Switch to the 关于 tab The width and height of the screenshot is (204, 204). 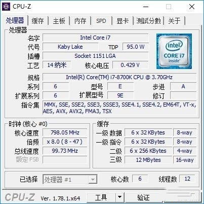pos(174,21)
